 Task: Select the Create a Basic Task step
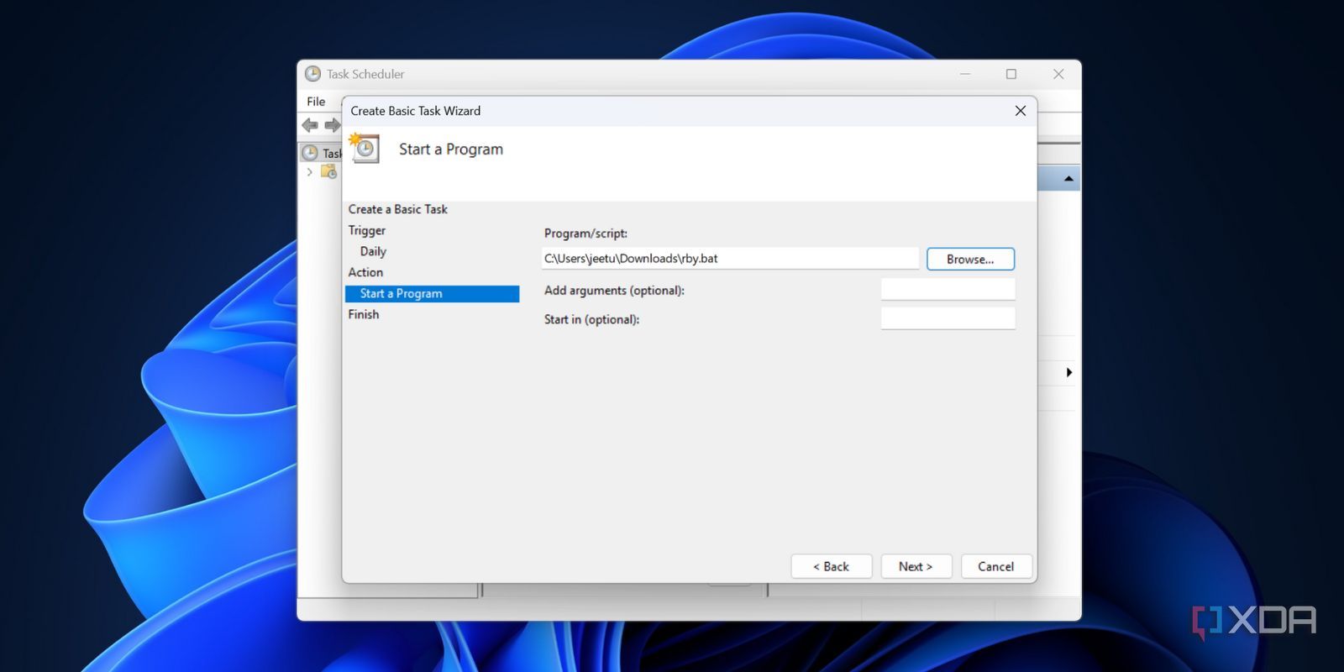398,209
